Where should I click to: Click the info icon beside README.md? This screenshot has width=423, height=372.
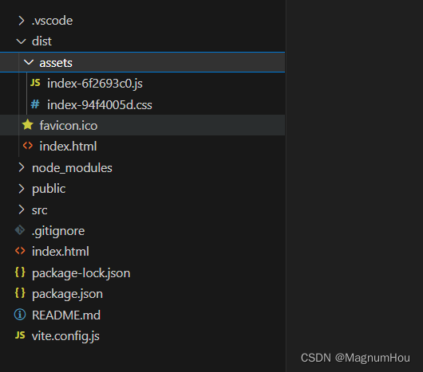tap(20, 315)
